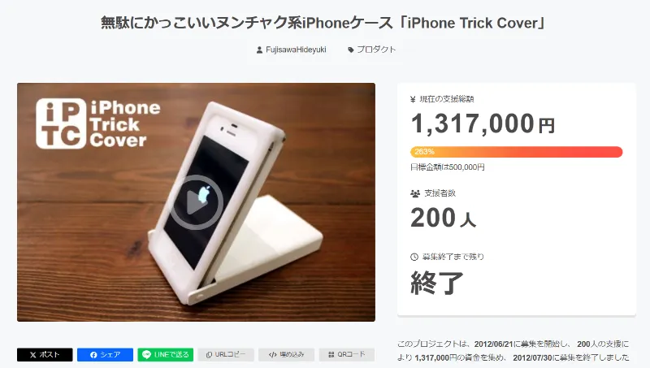This screenshot has width=650, height=368.
Task: Play the iPhone Trick Cover video
Action: click(197, 202)
